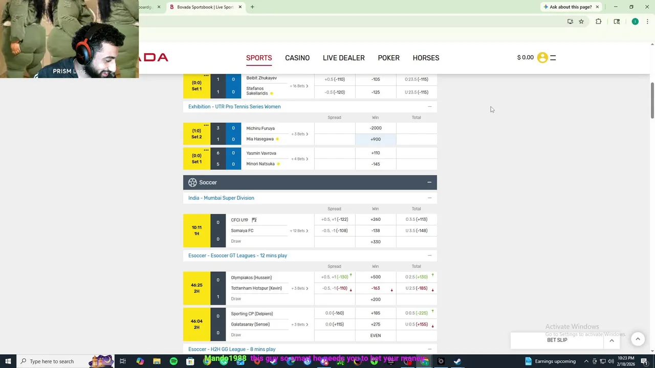The height and width of the screenshot is (368, 655).
Task: Collapse Exhibition - UTR Pro Tennis Series Women
Action: pyautogui.click(x=429, y=107)
